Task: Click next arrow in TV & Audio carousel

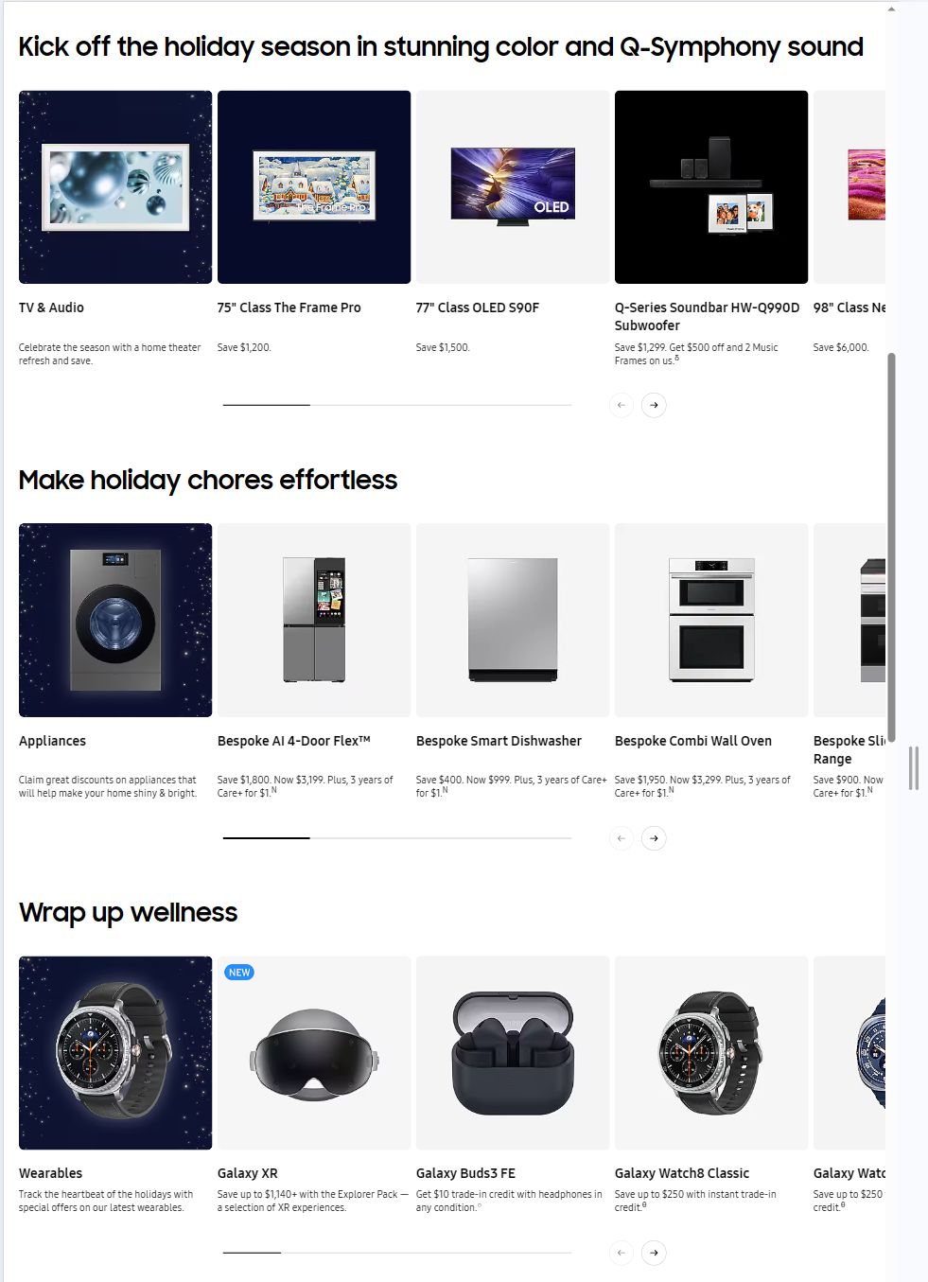Action: (654, 405)
